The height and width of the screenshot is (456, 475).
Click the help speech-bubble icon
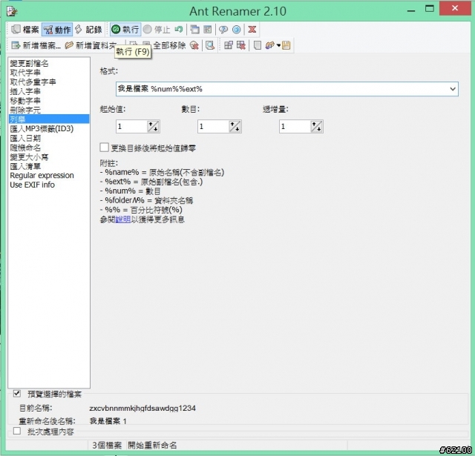[x=223, y=30]
